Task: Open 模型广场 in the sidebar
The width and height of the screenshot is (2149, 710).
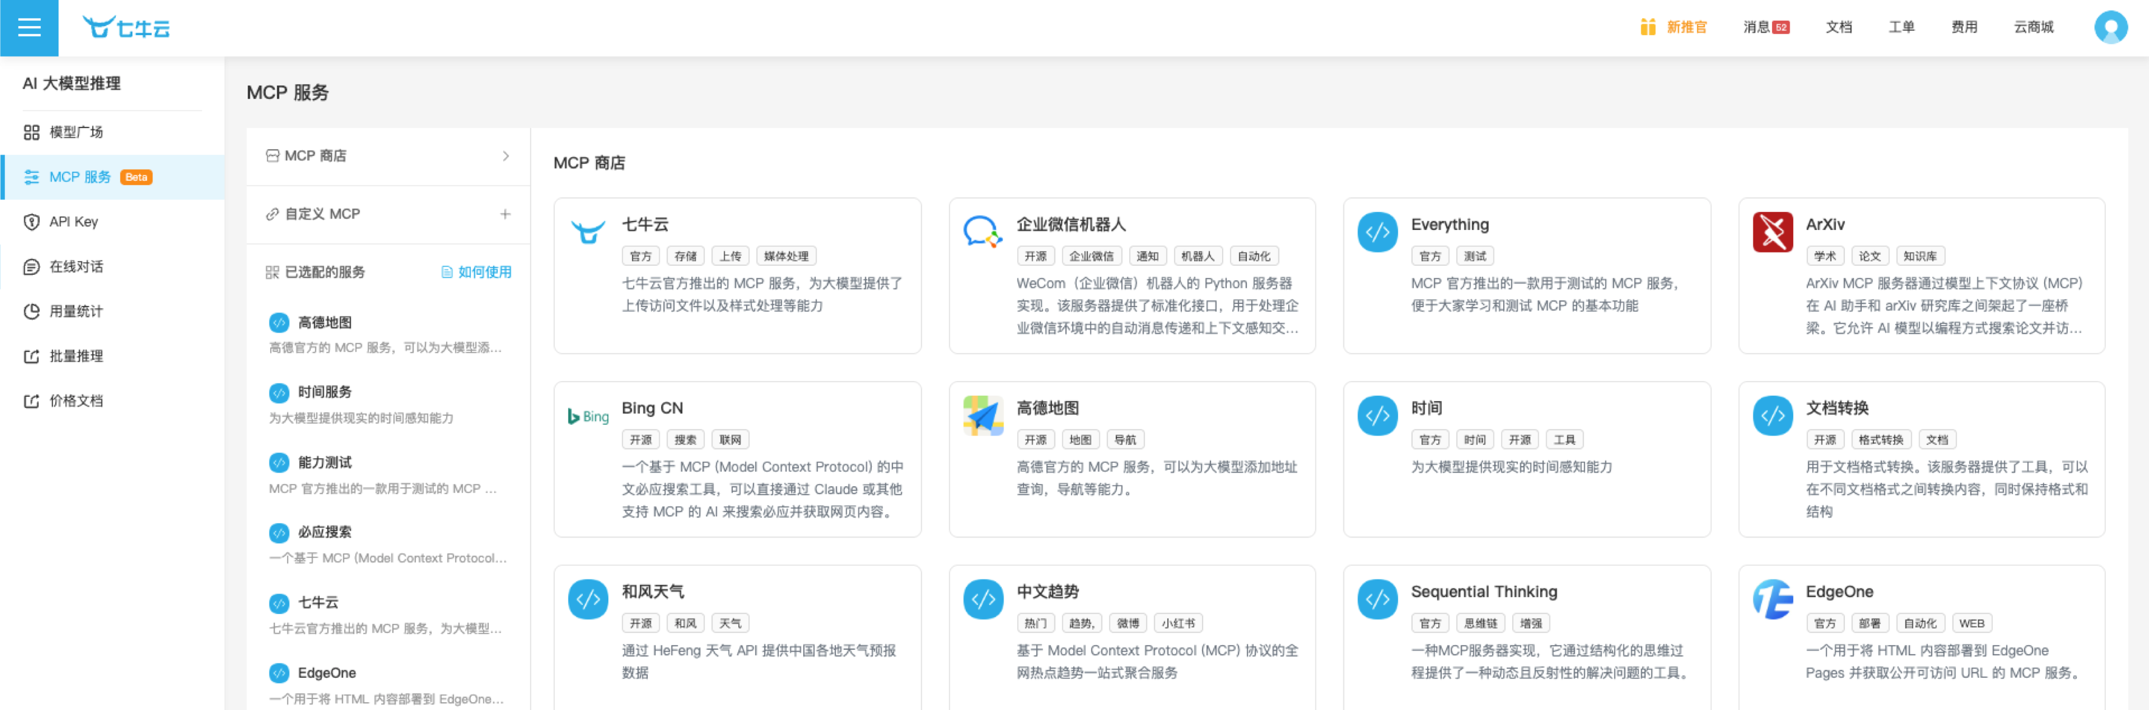Action: click(113, 132)
